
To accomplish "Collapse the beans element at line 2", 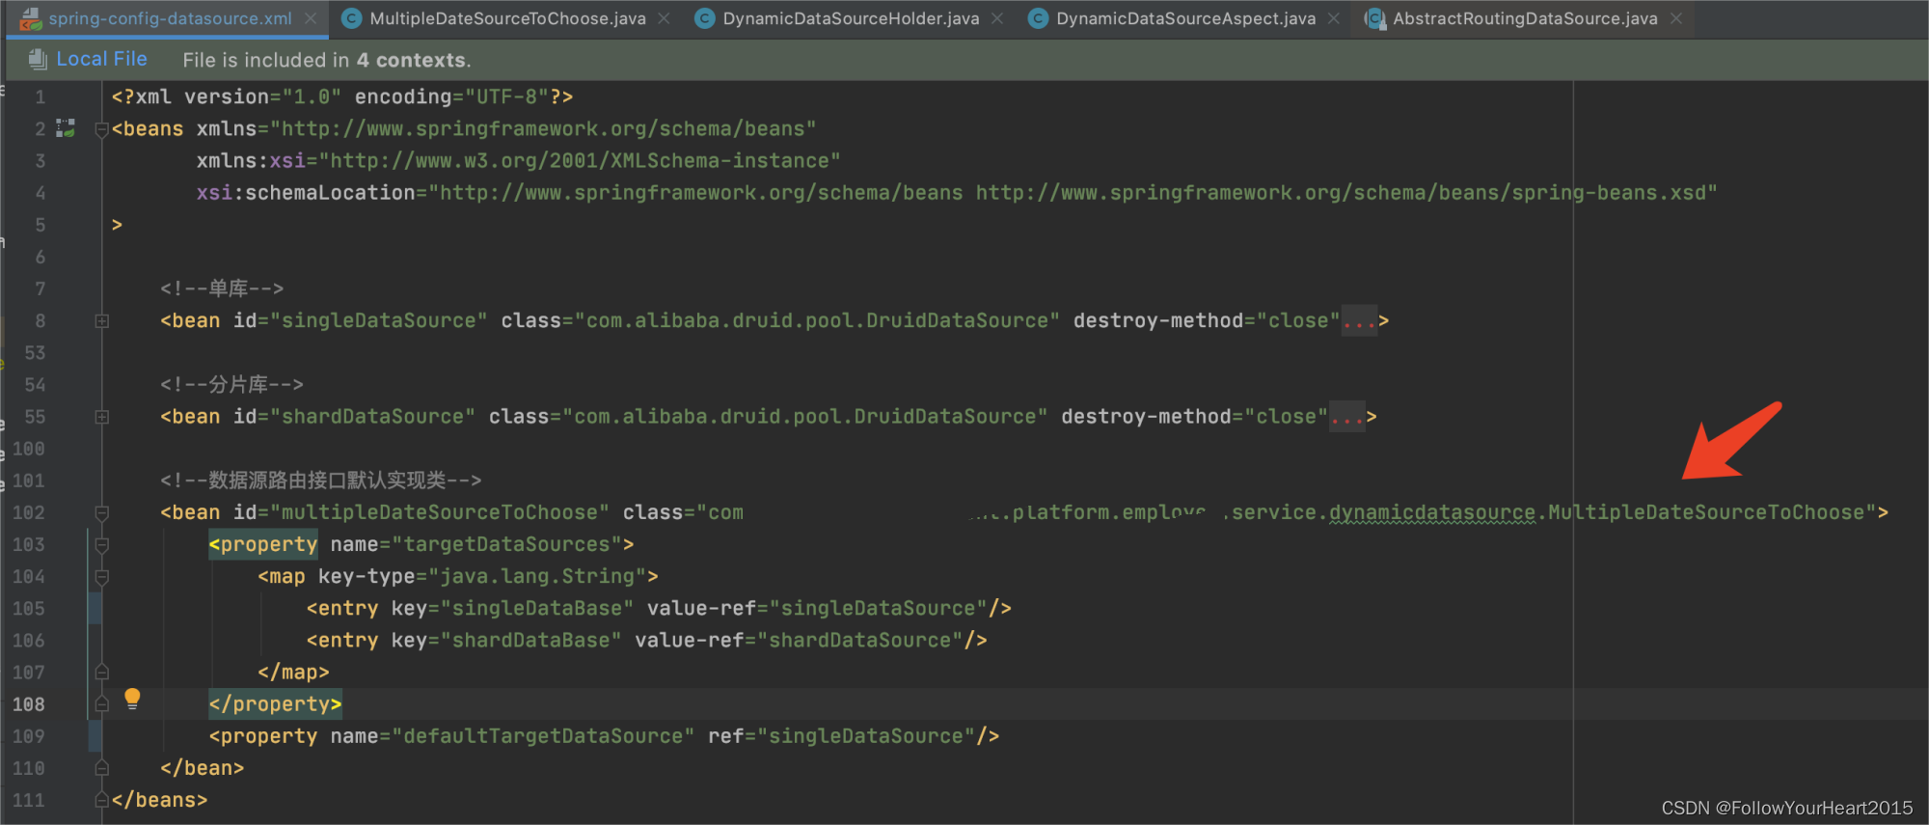I will (x=102, y=129).
